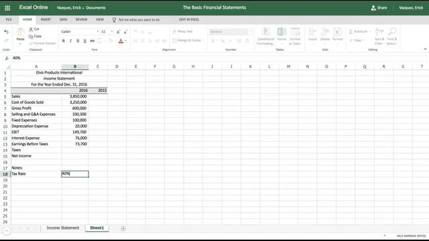This screenshot has width=429, height=241.
Task: Click the Paste clipboard icon
Action: [20, 33]
